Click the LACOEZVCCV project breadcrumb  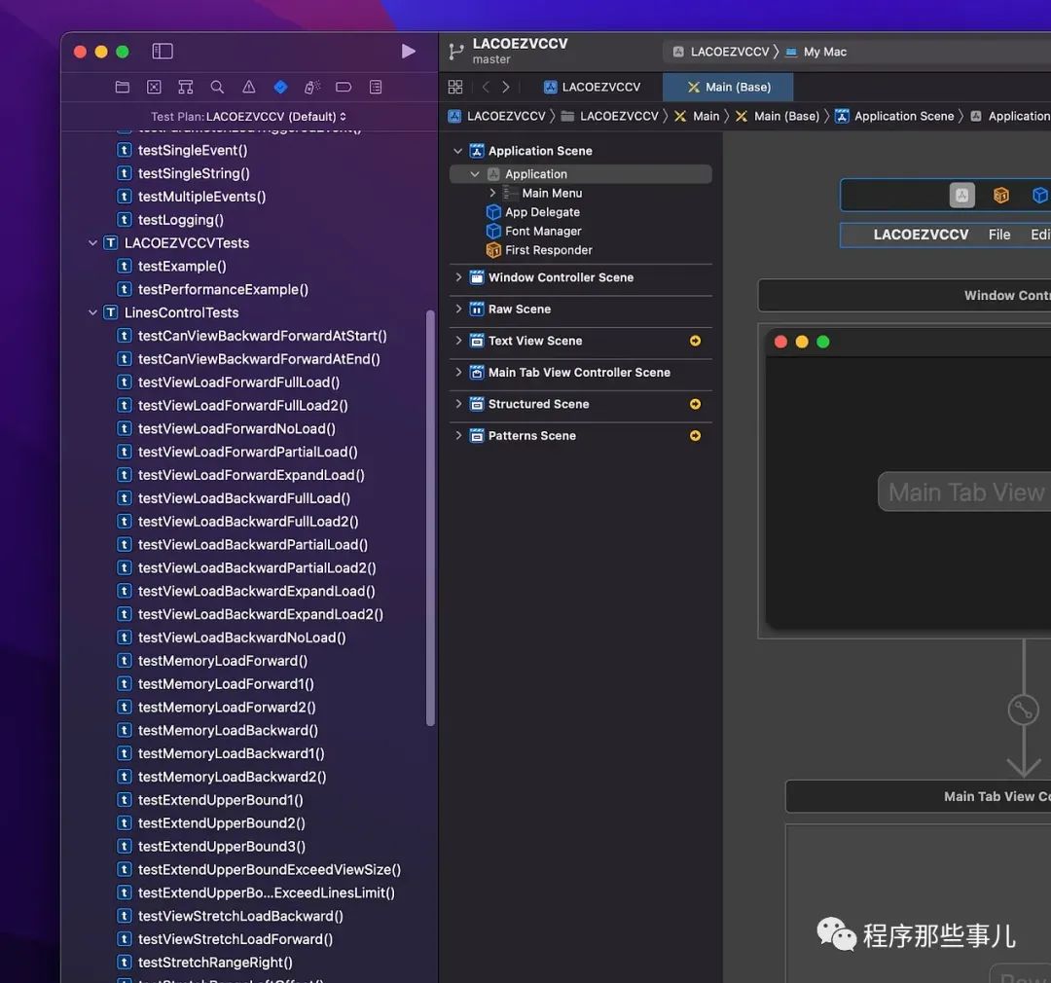pos(497,116)
